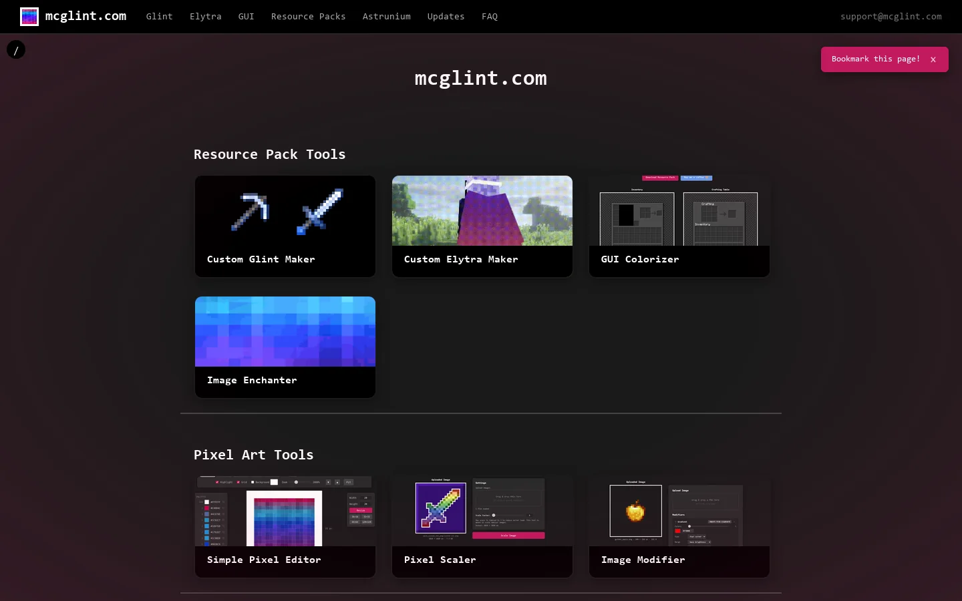The width and height of the screenshot is (962, 601).
Task: Open the Pixel Scaler sword preview image
Action: point(482,512)
